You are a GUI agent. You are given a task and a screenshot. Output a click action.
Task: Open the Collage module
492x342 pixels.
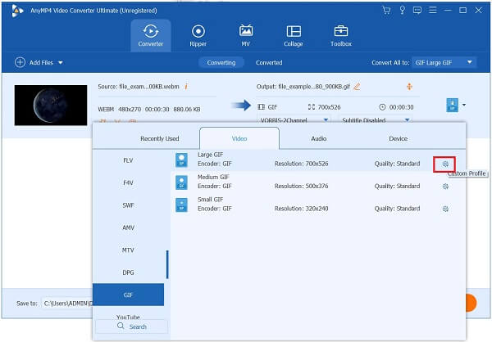294,36
